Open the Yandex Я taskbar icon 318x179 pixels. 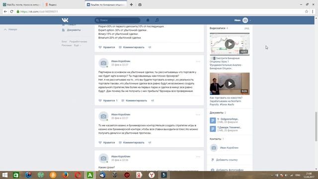click(x=139, y=175)
